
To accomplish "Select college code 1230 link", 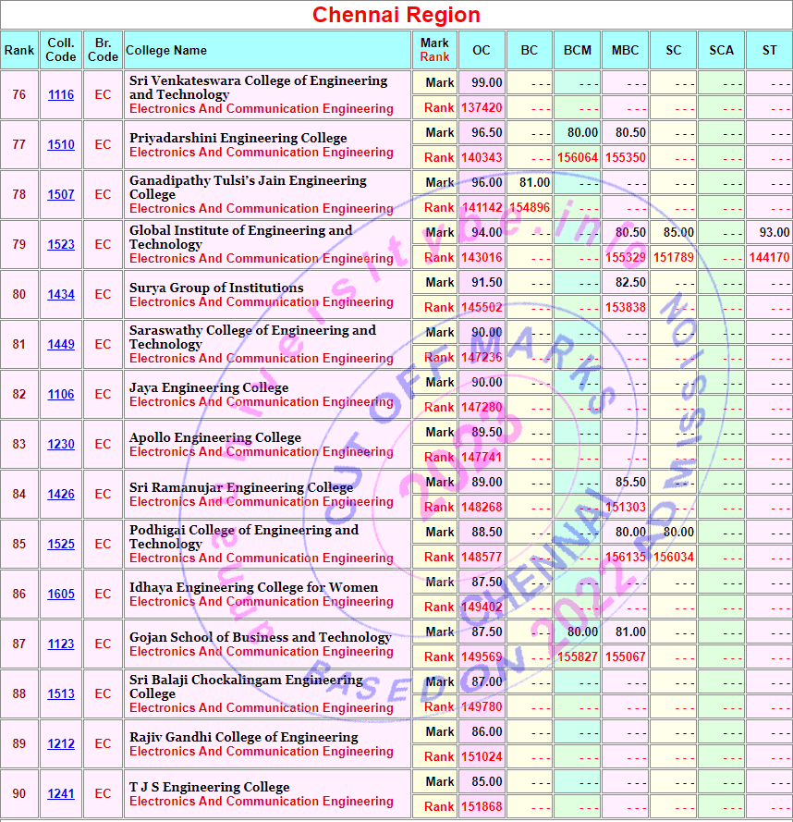I will pyautogui.click(x=61, y=444).
